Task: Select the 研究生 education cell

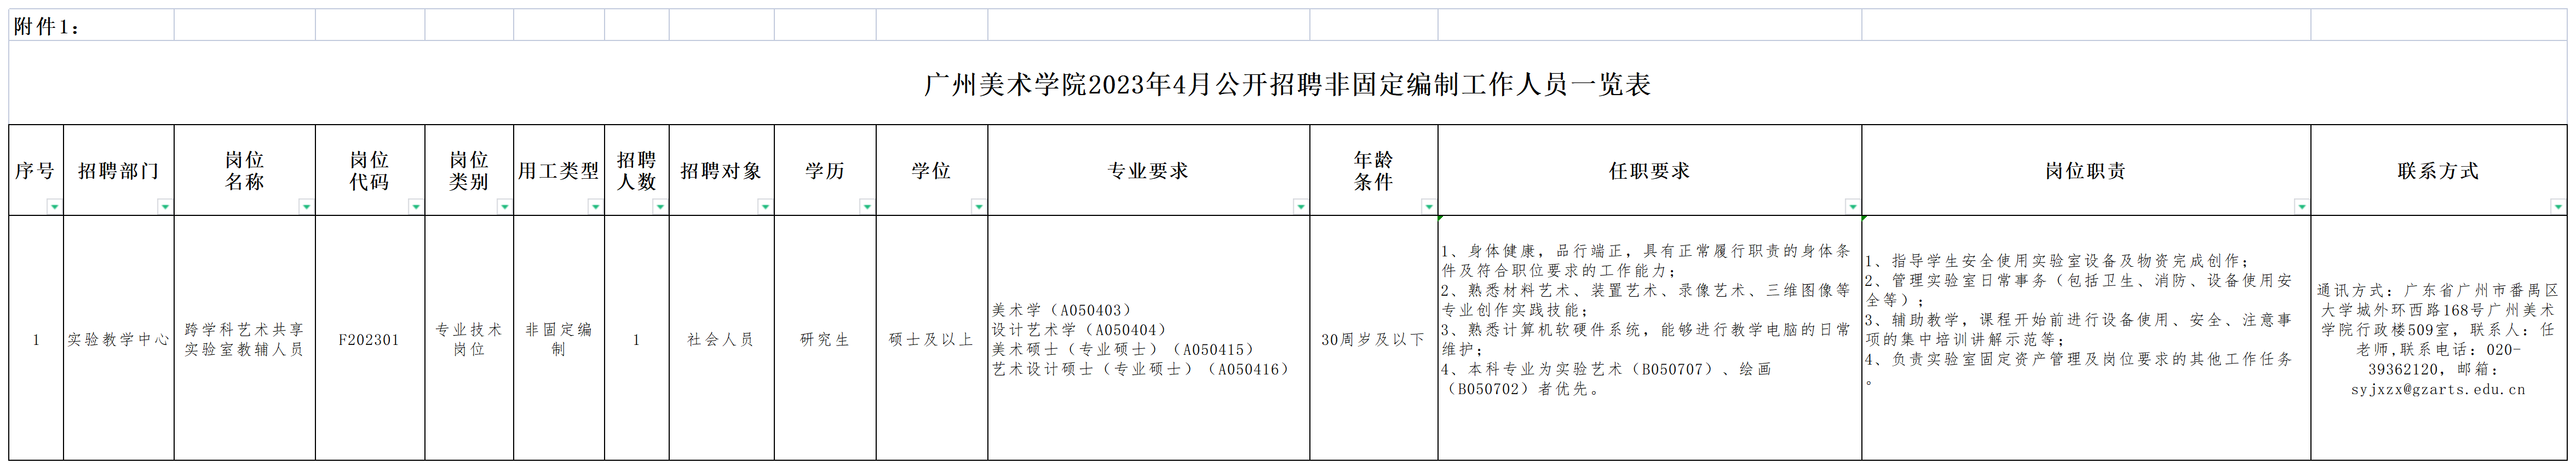Action: pyautogui.click(x=825, y=338)
